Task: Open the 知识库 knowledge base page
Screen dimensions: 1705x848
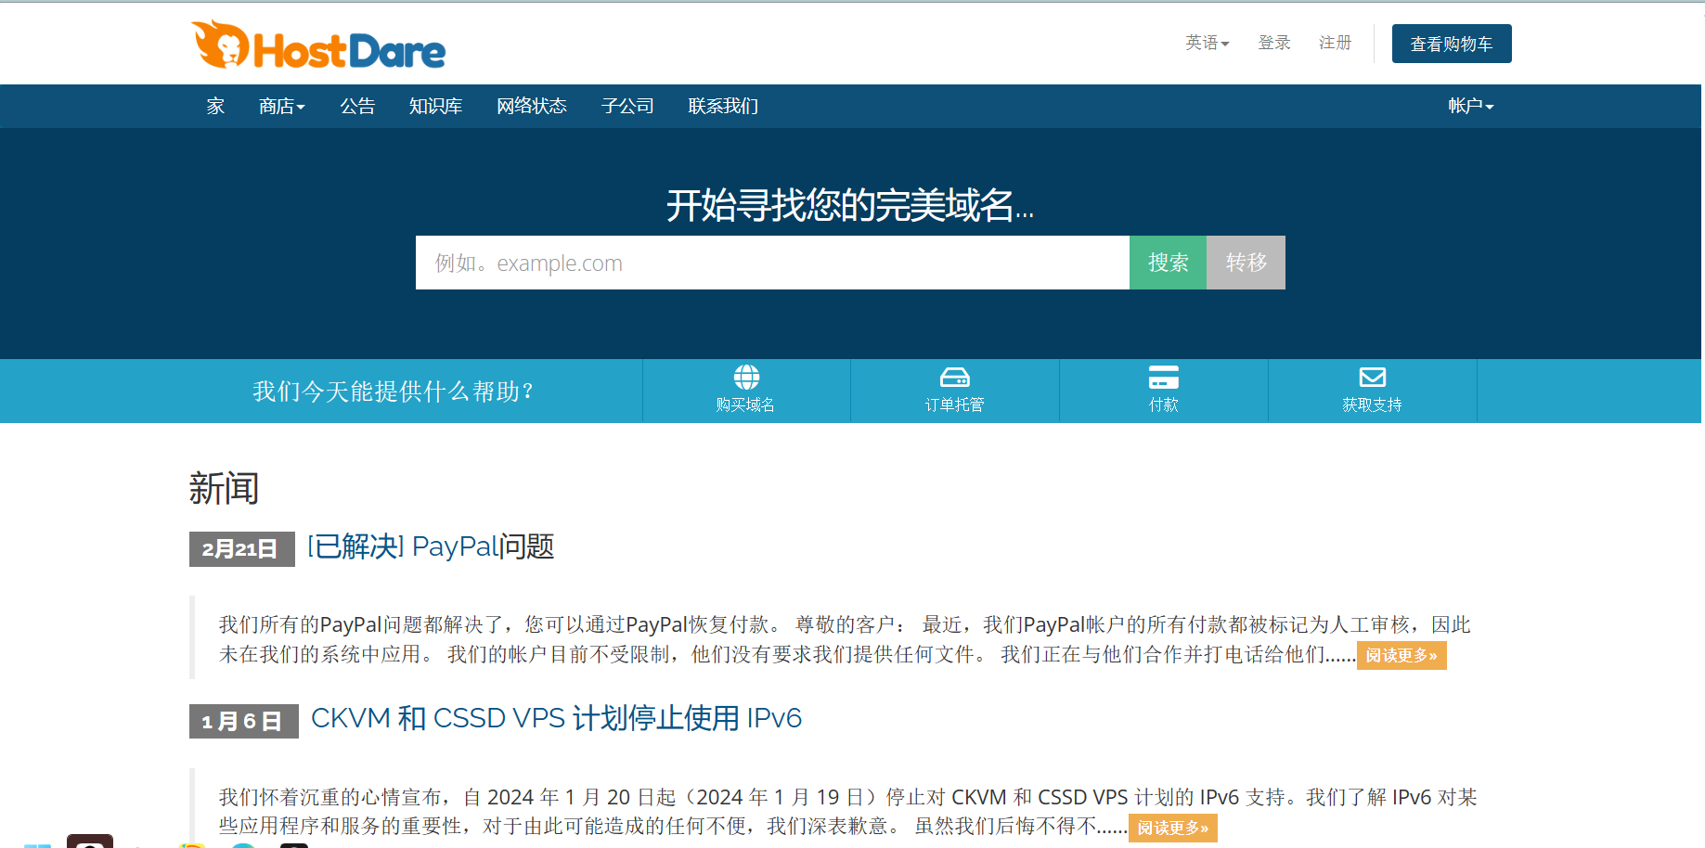Action: coord(435,107)
